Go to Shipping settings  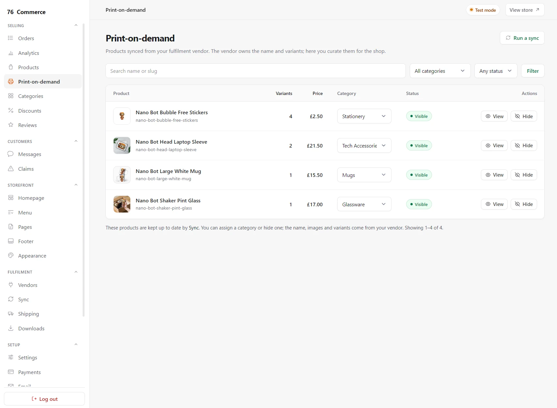(x=43, y=314)
